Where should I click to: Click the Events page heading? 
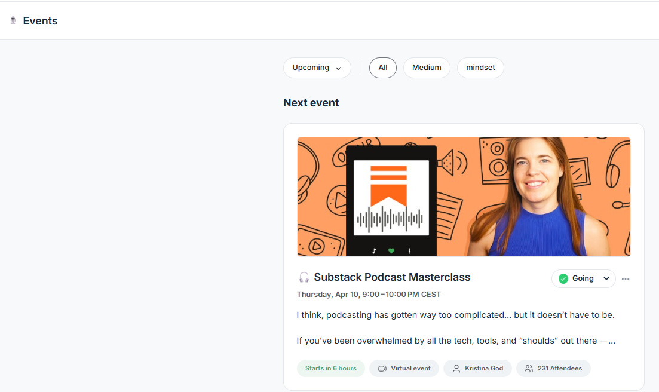click(40, 20)
